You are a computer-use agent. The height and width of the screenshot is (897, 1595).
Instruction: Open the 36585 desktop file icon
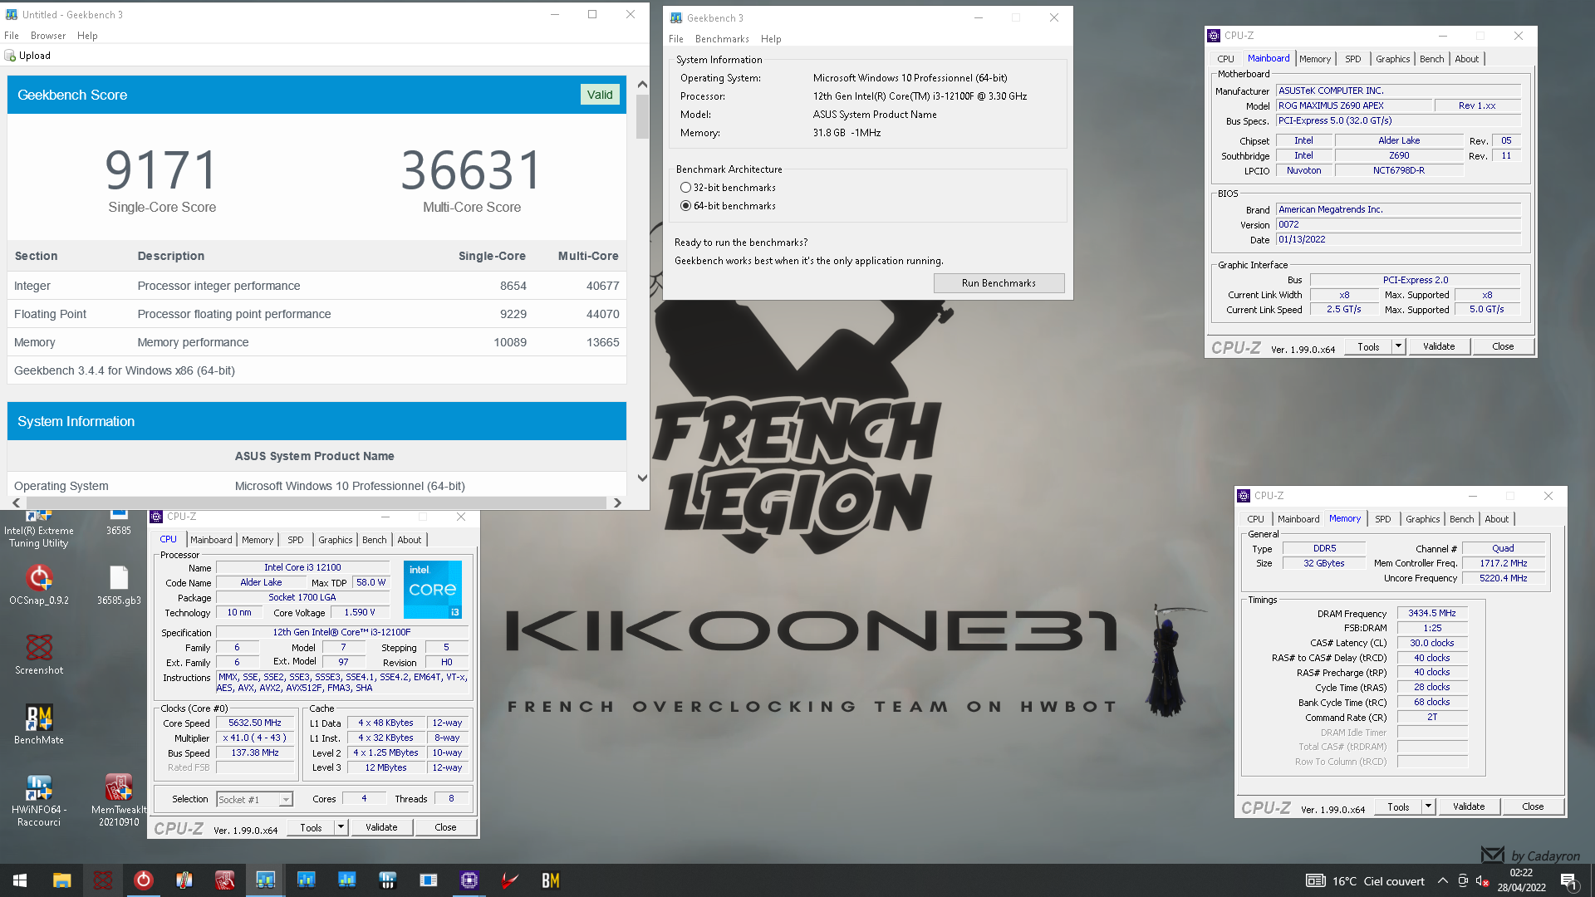119,523
